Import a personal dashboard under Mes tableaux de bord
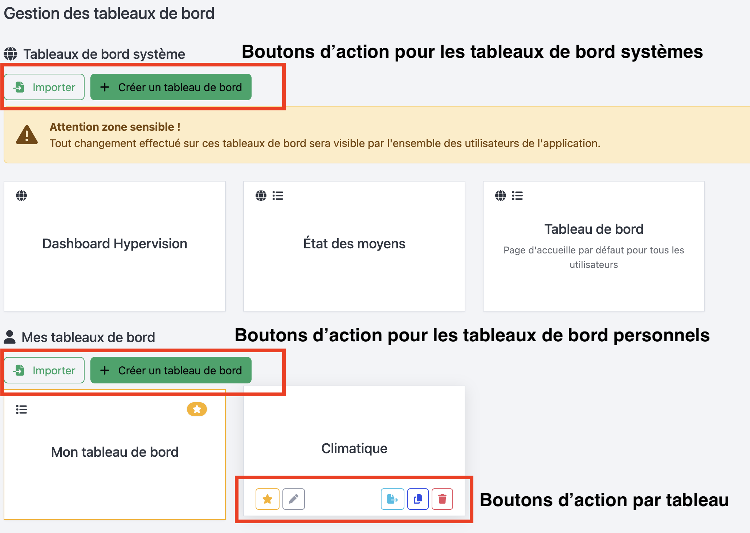 coord(44,370)
